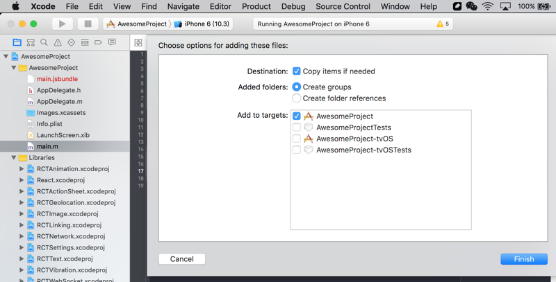Screen dimensions: 556x282
Task: Select AppDelegate.m in the file navigator
Action: pos(59,101)
